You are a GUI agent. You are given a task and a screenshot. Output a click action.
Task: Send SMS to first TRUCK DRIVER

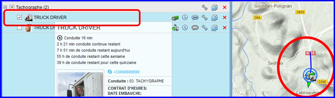coord(195,18)
